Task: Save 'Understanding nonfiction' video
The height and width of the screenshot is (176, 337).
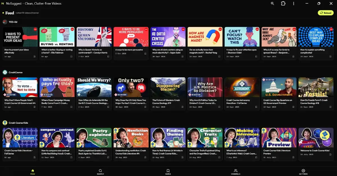Action: [145, 157]
